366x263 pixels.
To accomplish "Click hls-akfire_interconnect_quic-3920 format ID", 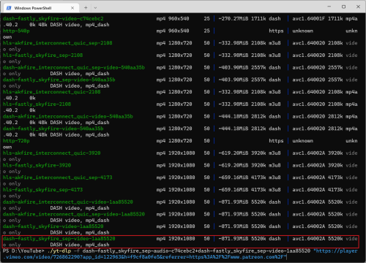I will 52,153.
